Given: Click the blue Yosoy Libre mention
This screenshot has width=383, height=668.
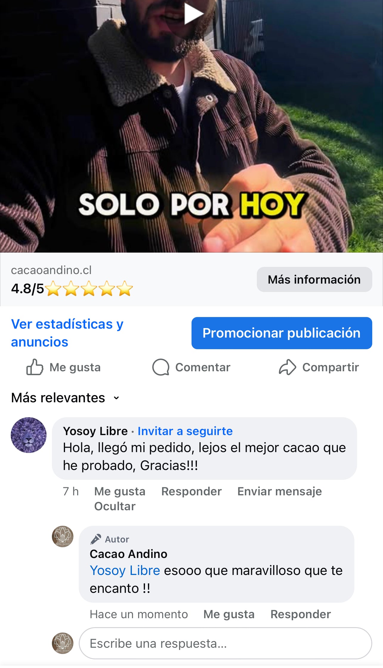Looking at the screenshot, I should (x=125, y=570).
